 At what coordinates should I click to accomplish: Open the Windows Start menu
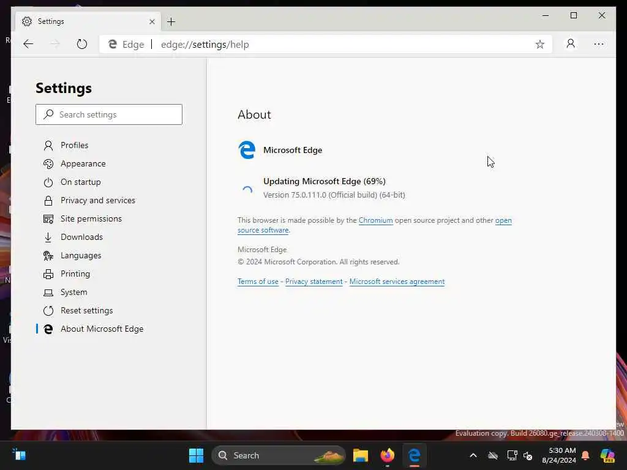196,455
